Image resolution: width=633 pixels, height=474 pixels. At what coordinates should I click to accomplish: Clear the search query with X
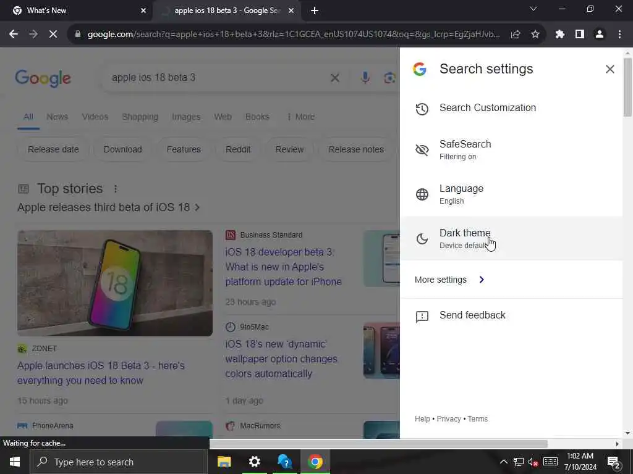click(x=334, y=78)
